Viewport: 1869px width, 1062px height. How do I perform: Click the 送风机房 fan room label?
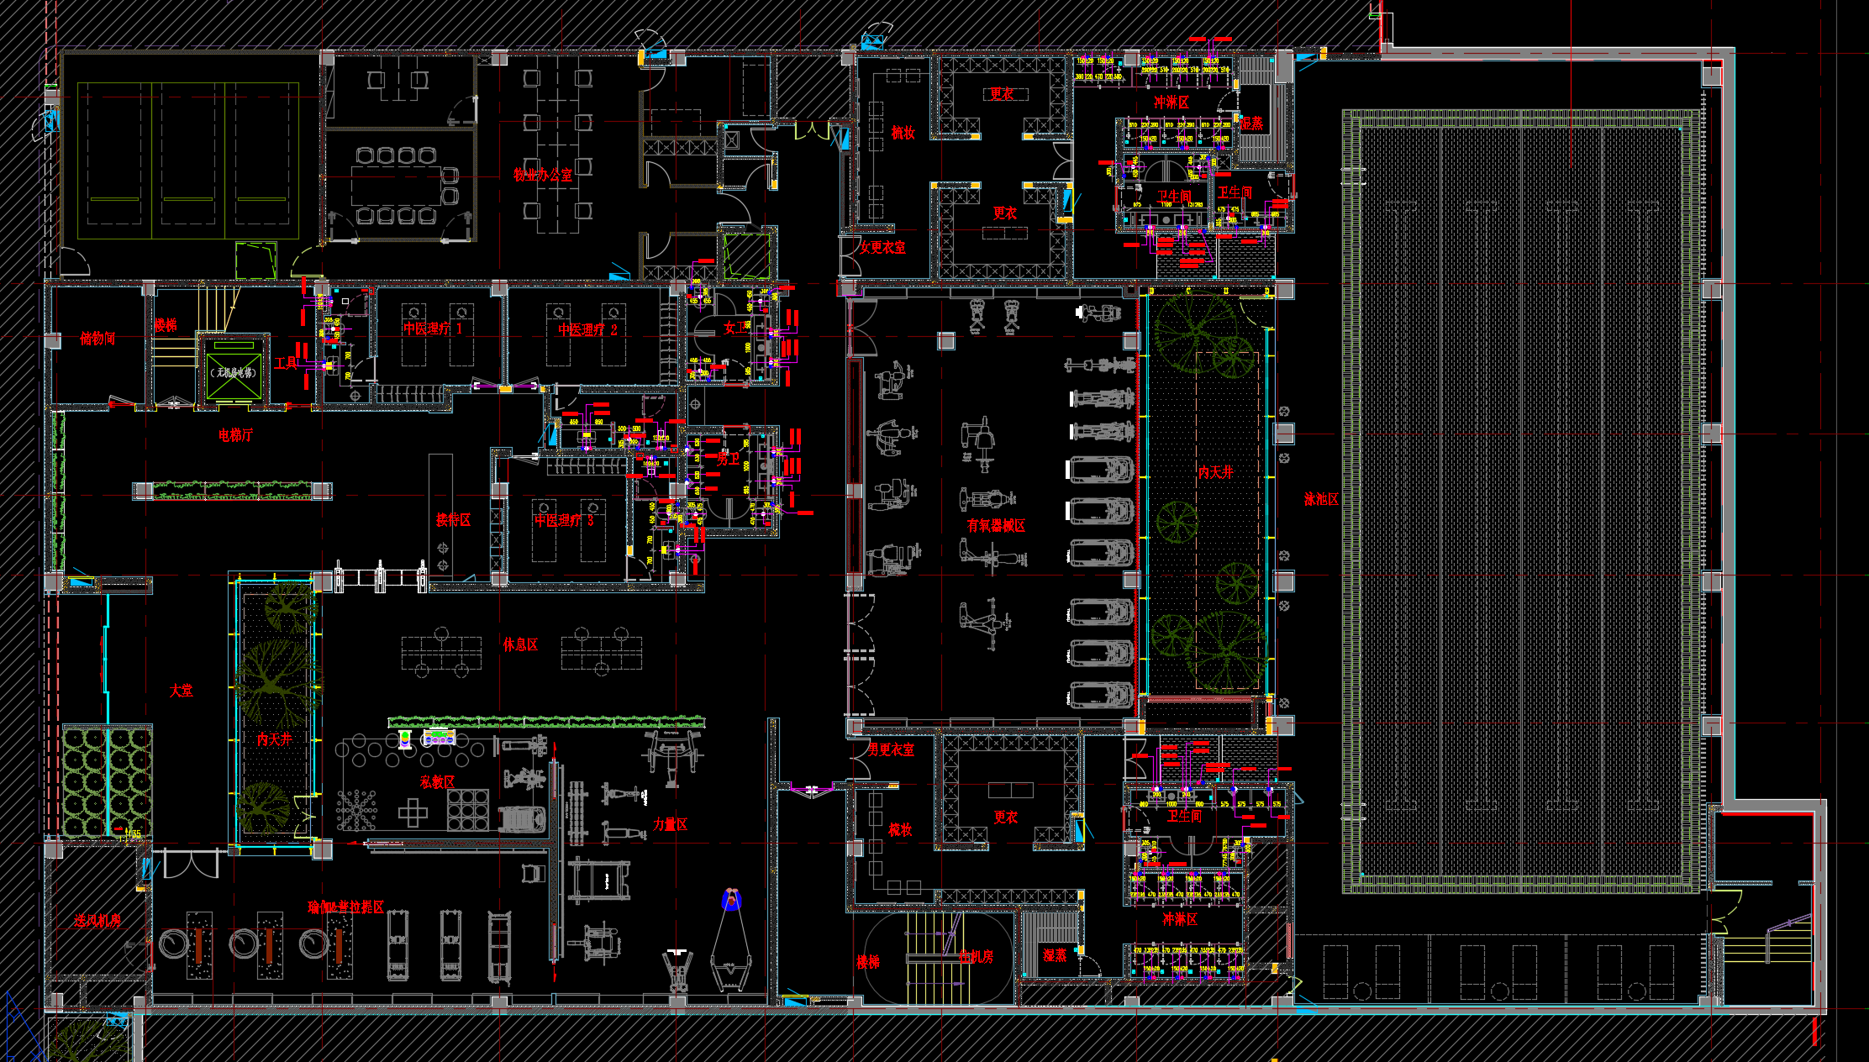[97, 921]
